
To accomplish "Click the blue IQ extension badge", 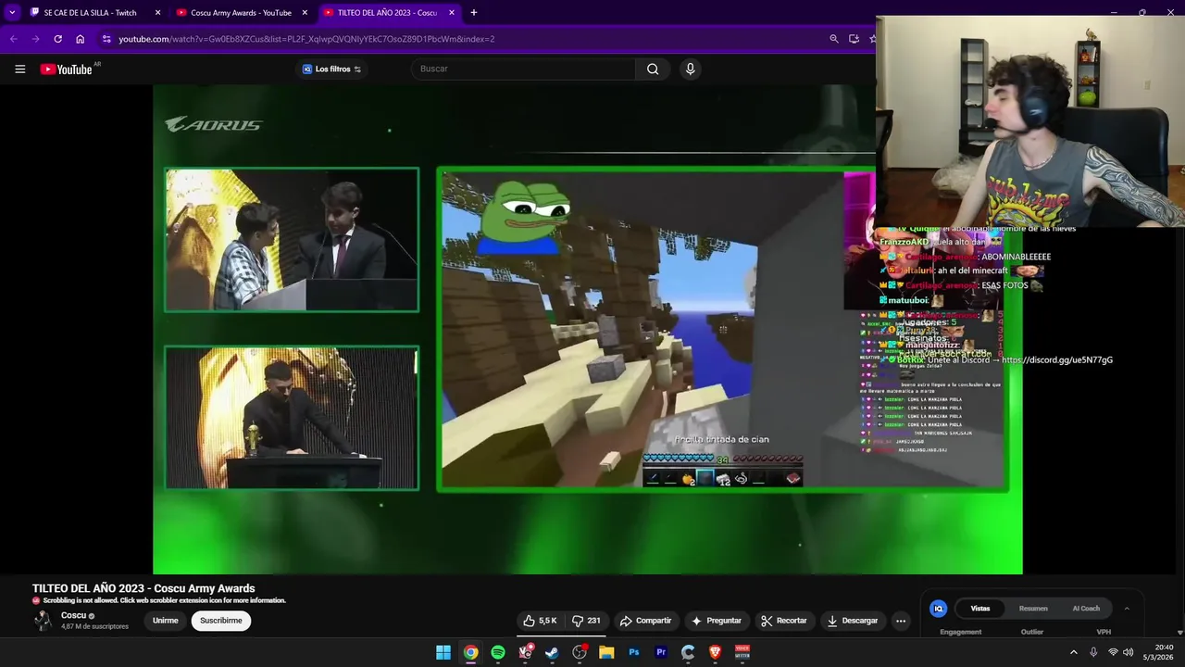I will pos(938,609).
